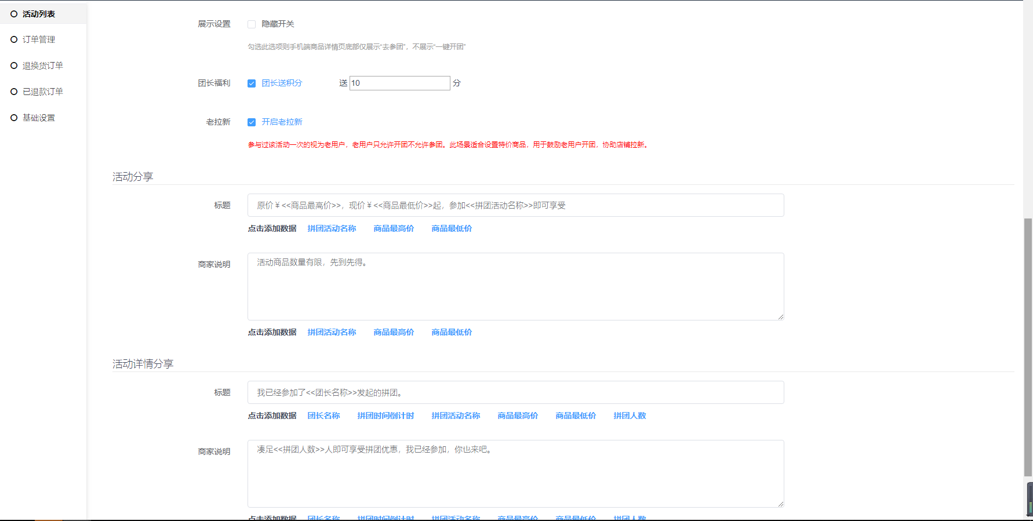The height and width of the screenshot is (521, 1033).
Task: Open 已退款订单 in the sidebar
Action: click(42, 92)
